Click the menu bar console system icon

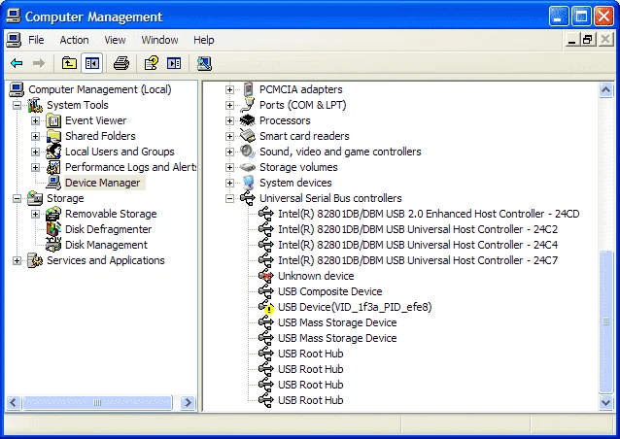[14, 40]
